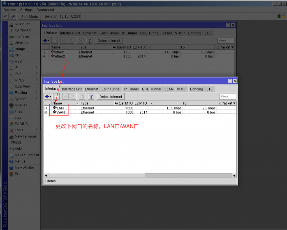Open OpenFlow in sidebar

click(x=22, y=86)
